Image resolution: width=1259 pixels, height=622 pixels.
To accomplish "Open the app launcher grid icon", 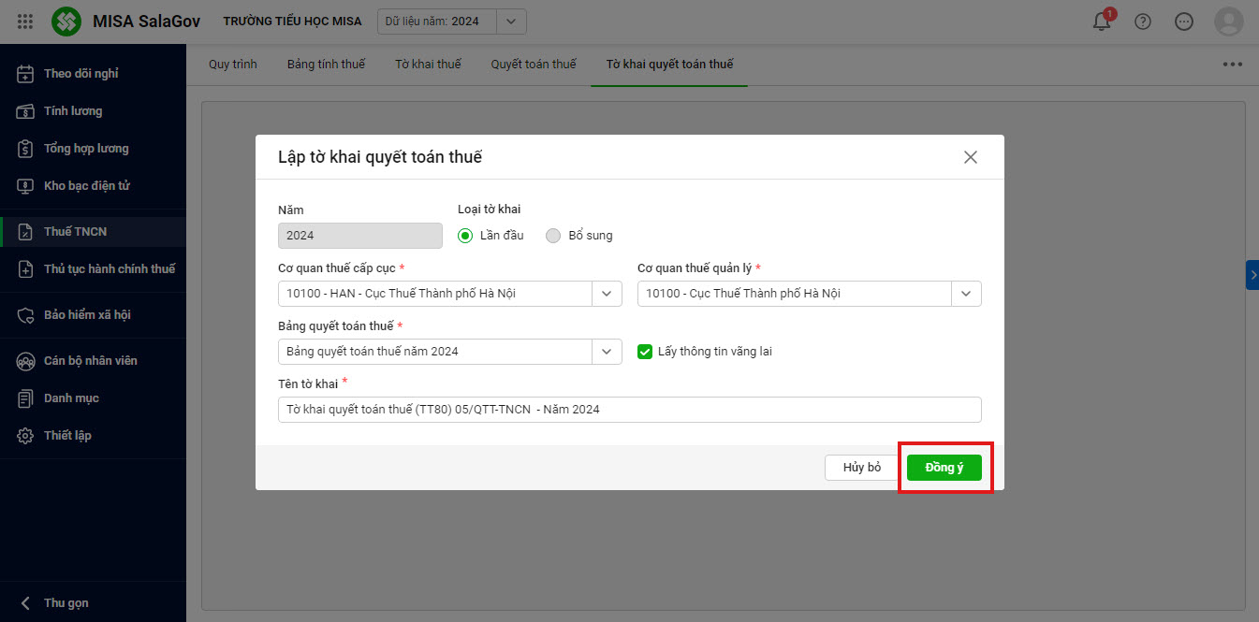I will (25, 22).
